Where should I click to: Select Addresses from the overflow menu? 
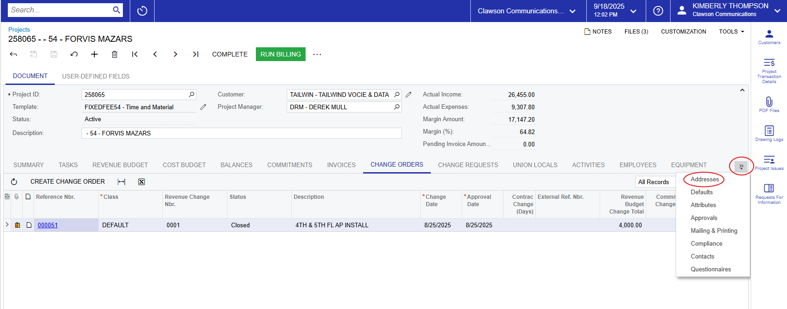705,180
